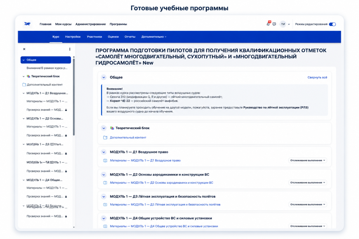This screenshot has width=359, height=239.
Task: Open Дополнительный контент link in main area
Action: click(x=128, y=138)
